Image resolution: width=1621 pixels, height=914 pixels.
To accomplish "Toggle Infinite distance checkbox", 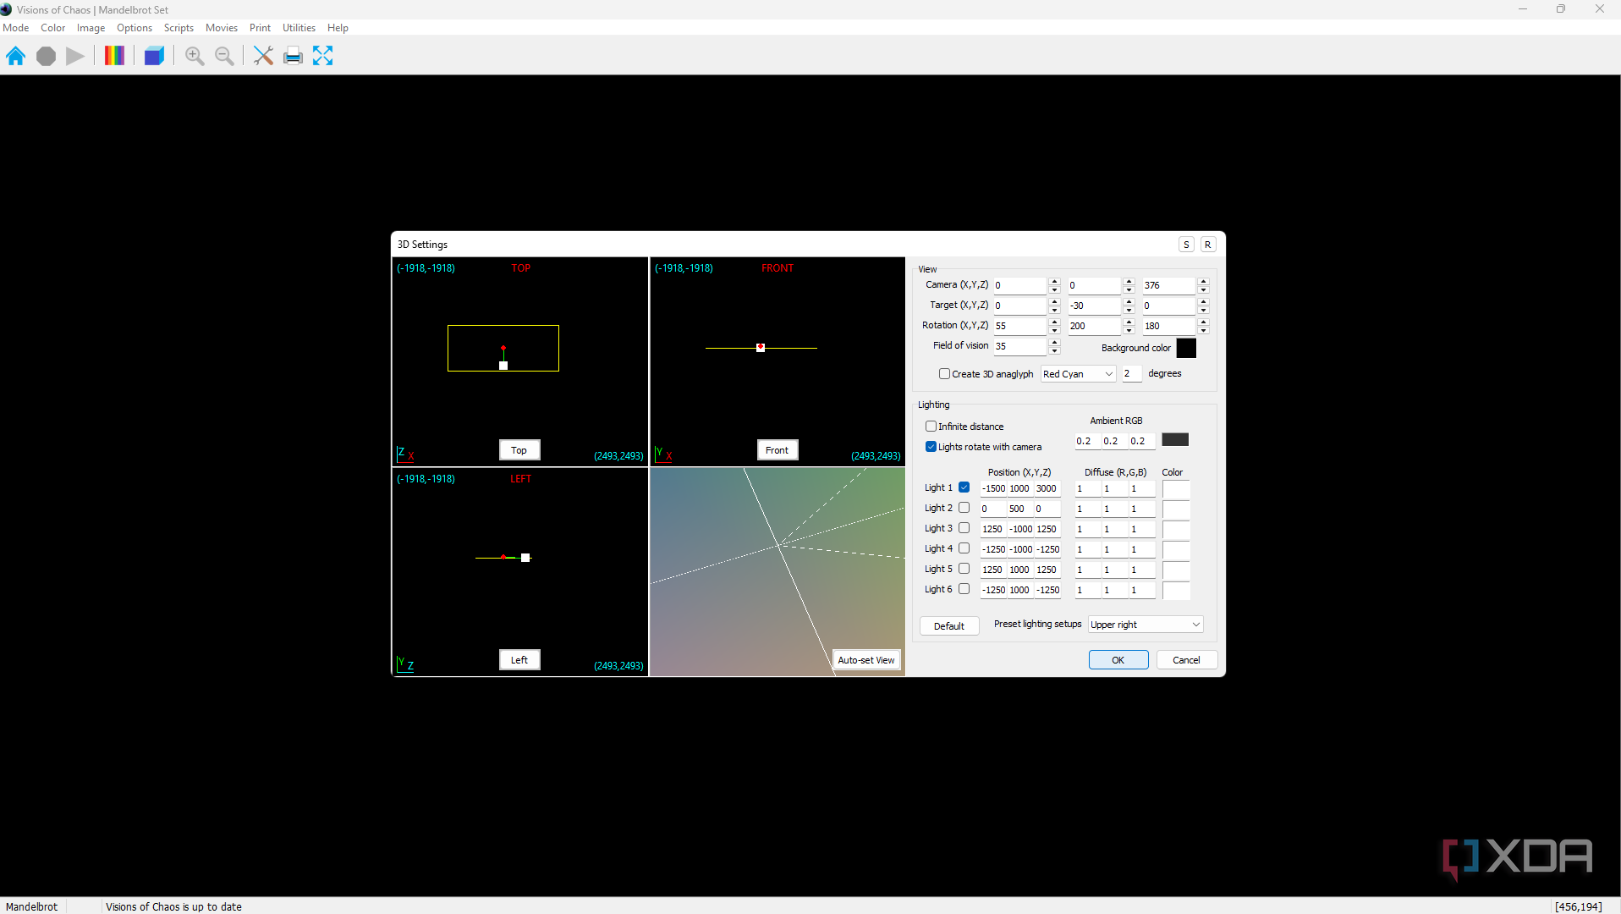I will click(931, 427).
